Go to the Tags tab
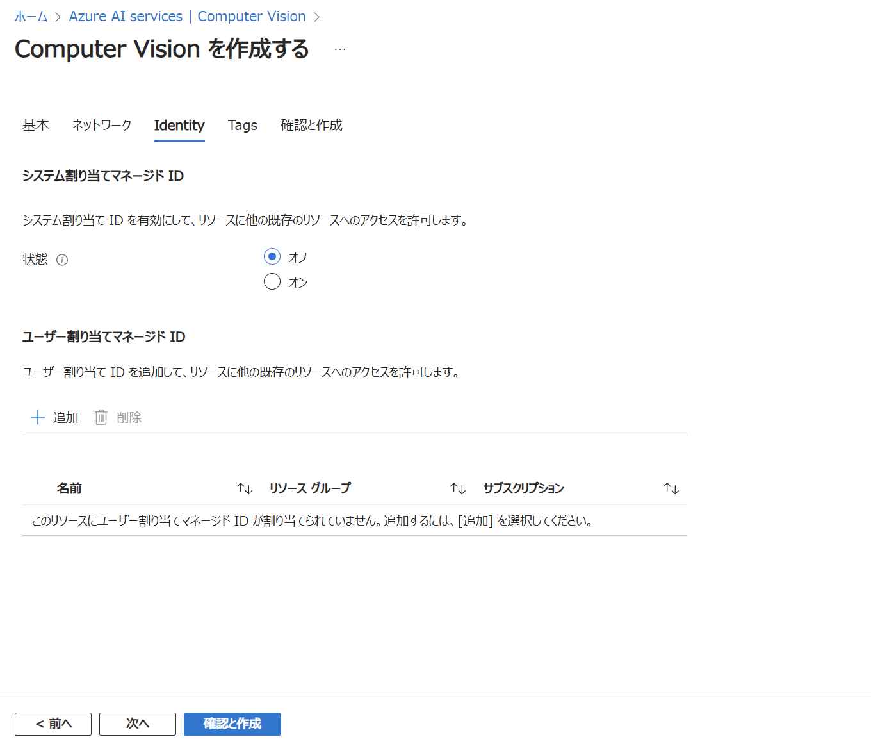This screenshot has width=871, height=746. click(x=243, y=126)
